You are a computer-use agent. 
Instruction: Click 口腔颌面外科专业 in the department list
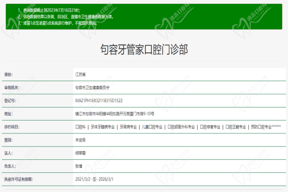click(x=181, y=127)
